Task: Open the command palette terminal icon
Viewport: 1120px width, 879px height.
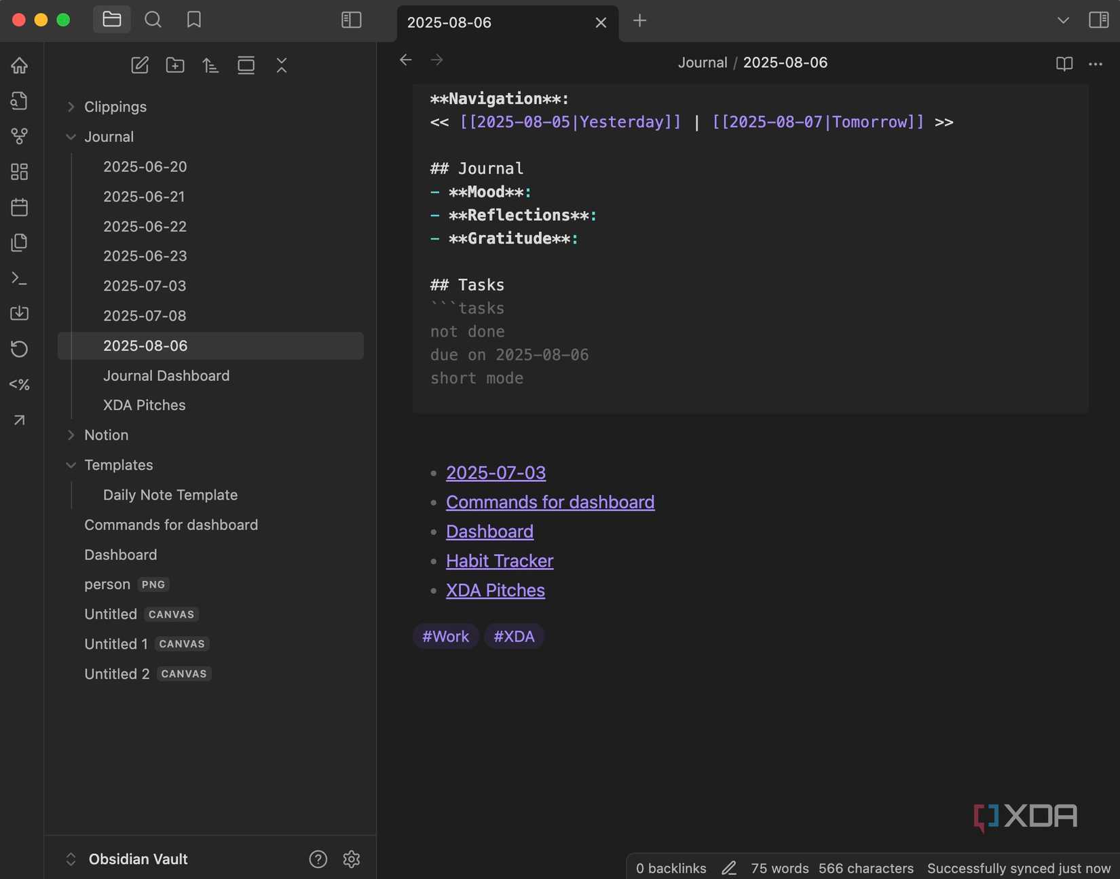Action: 20,278
